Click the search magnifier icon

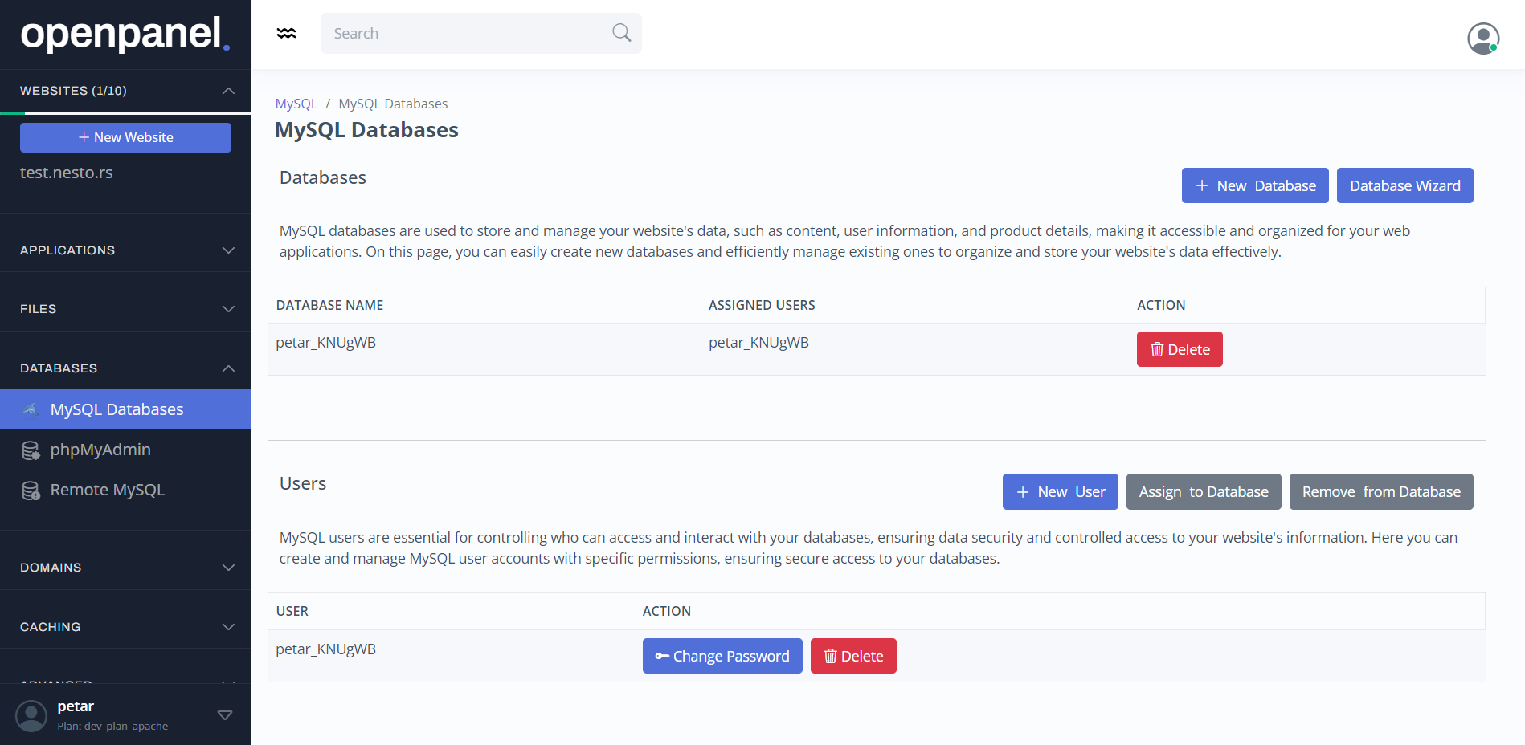(x=621, y=33)
